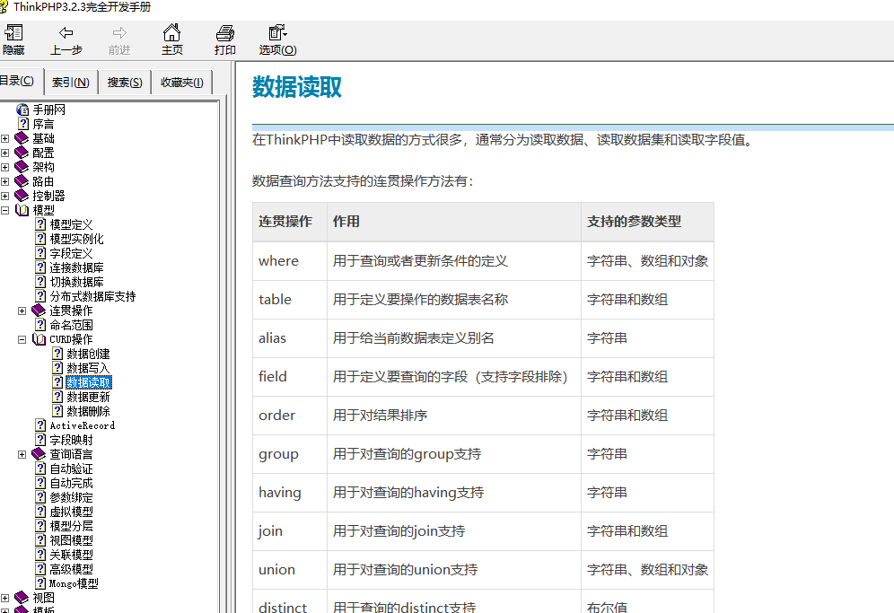Open the 模型分层 topic
Image resolution: width=894 pixels, height=613 pixels.
tap(71, 526)
